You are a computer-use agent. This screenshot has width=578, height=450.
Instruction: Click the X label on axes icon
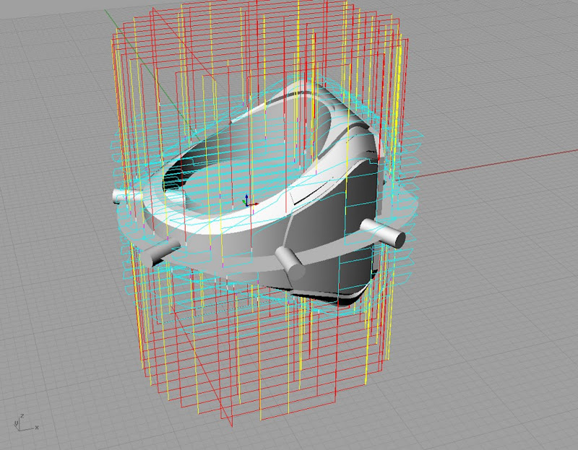click(x=36, y=428)
